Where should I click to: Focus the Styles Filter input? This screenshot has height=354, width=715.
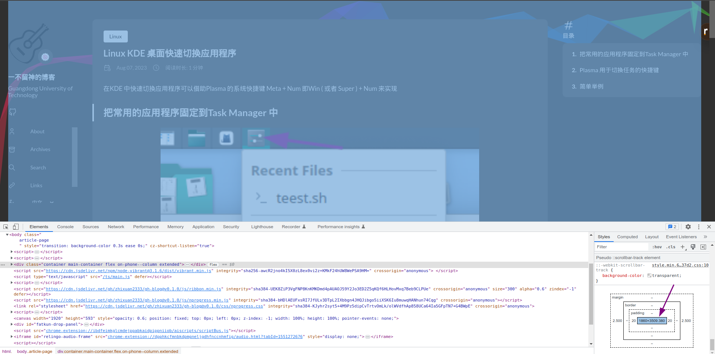[621, 247]
